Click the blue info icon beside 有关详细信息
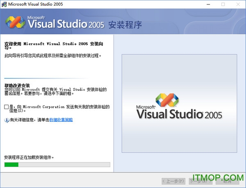Image resolution: width=246 pixels, height=188 pixels. click(x=7, y=120)
